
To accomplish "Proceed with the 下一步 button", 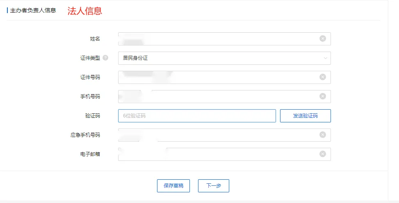I will pyautogui.click(x=213, y=186).
